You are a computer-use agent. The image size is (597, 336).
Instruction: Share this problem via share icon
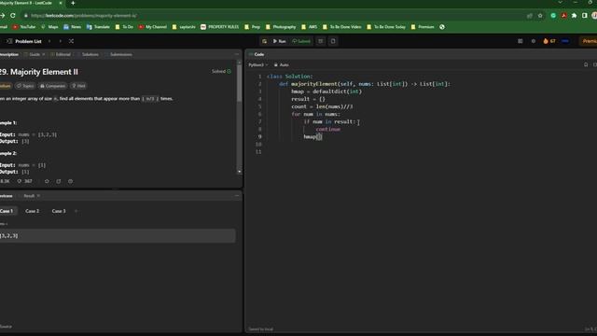[59, 181]
